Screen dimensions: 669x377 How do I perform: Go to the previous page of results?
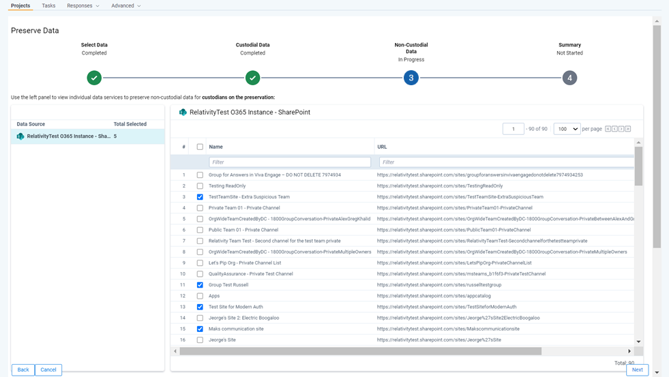615,129
